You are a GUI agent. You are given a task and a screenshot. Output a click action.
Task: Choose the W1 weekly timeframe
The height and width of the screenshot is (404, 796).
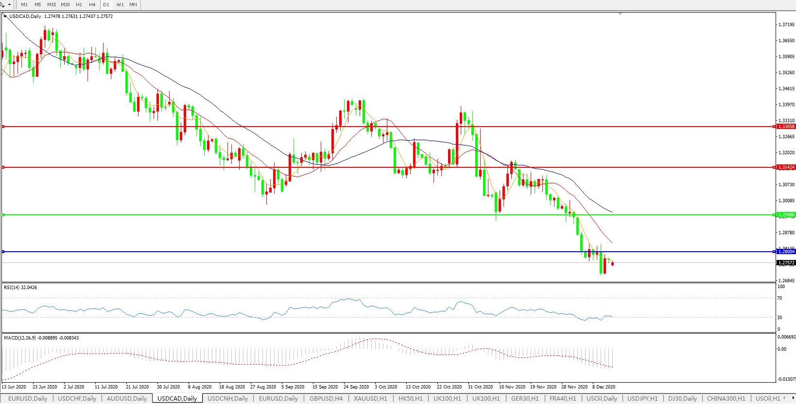click(120, 5)
